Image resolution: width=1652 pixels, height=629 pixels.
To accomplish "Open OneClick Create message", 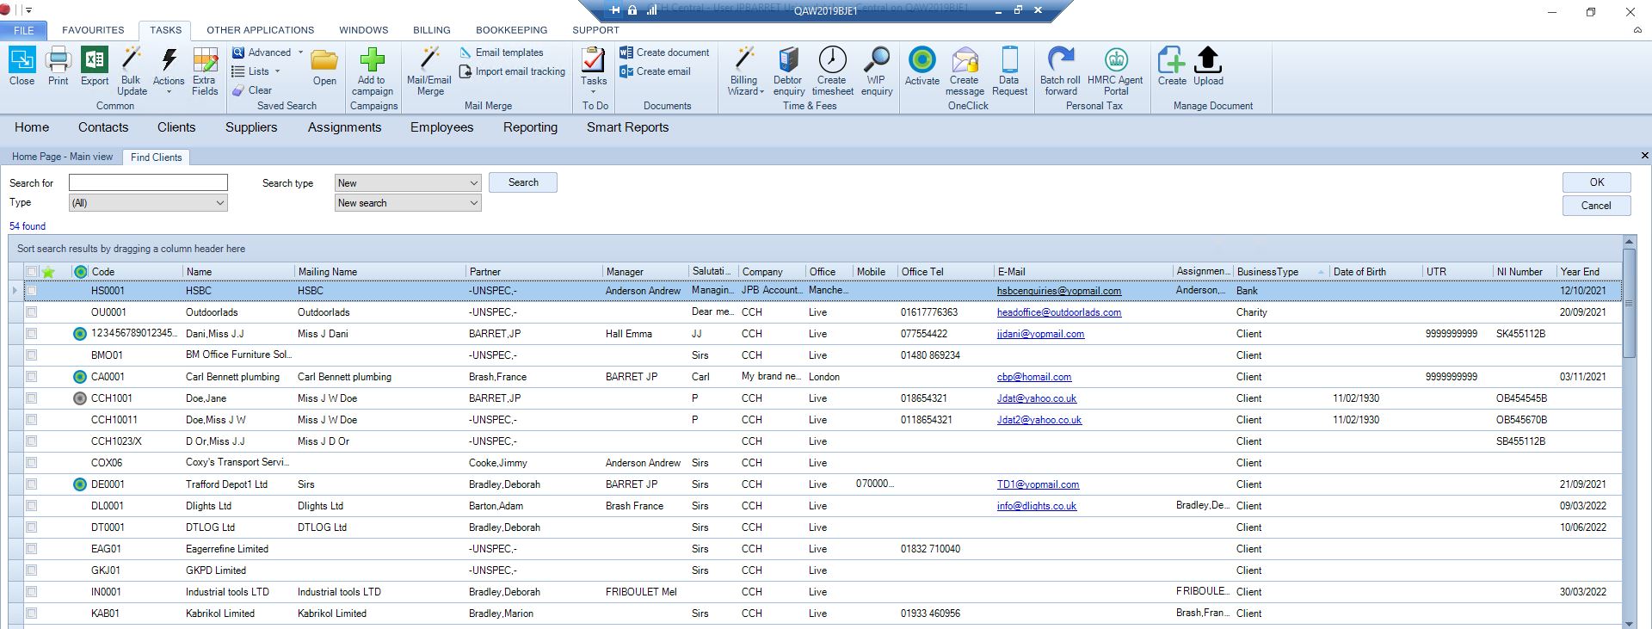I will coord(965,71).
